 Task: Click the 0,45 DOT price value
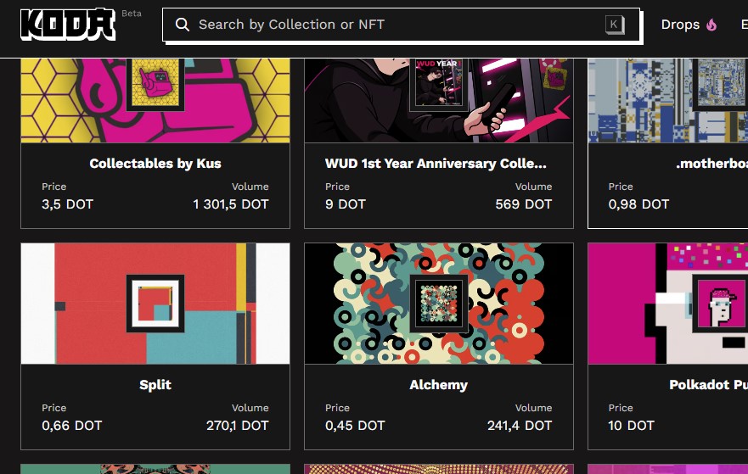pyautogui.click(x=355, y=426)
